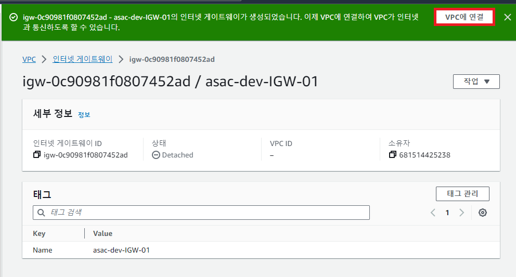The image size is (516, 277).
Task: Go to the previous tags page arrow
Action: (433, 213)
